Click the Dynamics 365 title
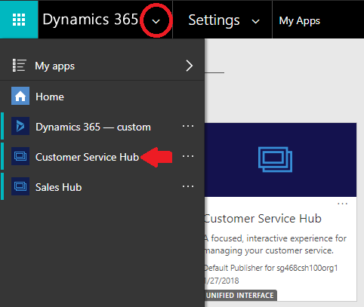The height and width of the screenshot is (307, 364). pyautogui.click(x=91, y=20)
